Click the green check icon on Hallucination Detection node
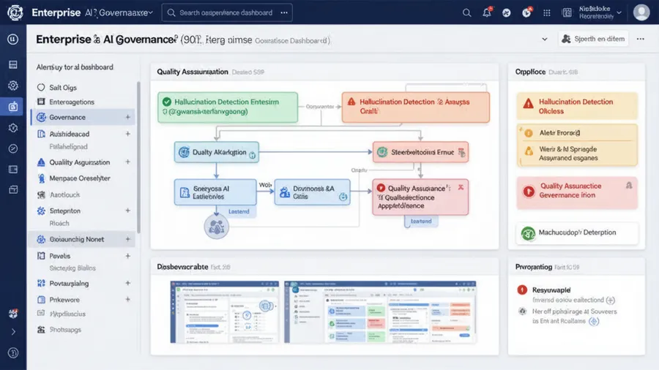659x370 pixels. click(x=167, y=102)
